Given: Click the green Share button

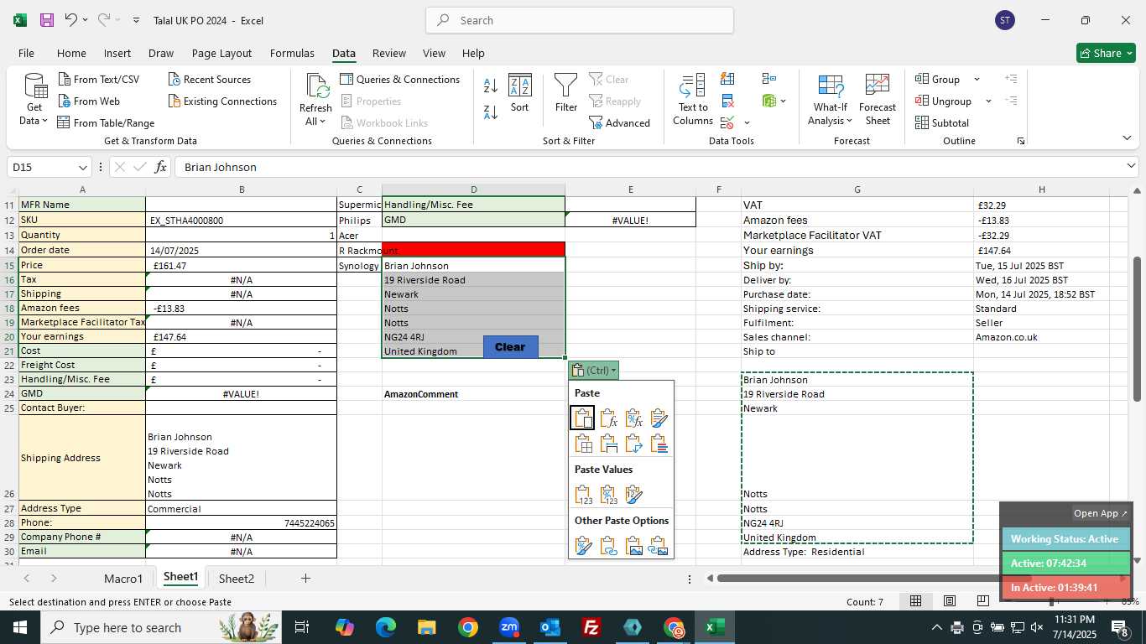Looking at the screenshot, I should [1106, 53].
